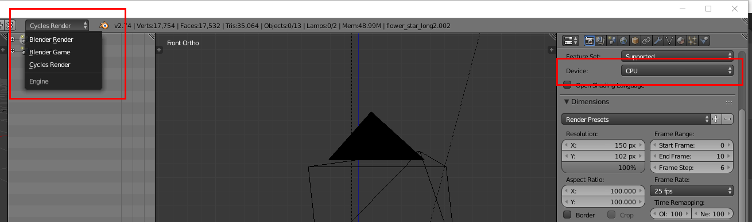
Task: Toggle the Crop checkbox
Action: click(x=611, y=215)
